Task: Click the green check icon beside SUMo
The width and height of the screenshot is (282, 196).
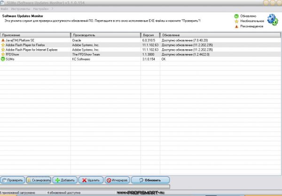Action: [3, 59]
